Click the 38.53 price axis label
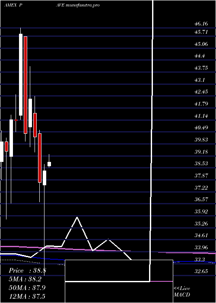 click(x=201, y=164)
